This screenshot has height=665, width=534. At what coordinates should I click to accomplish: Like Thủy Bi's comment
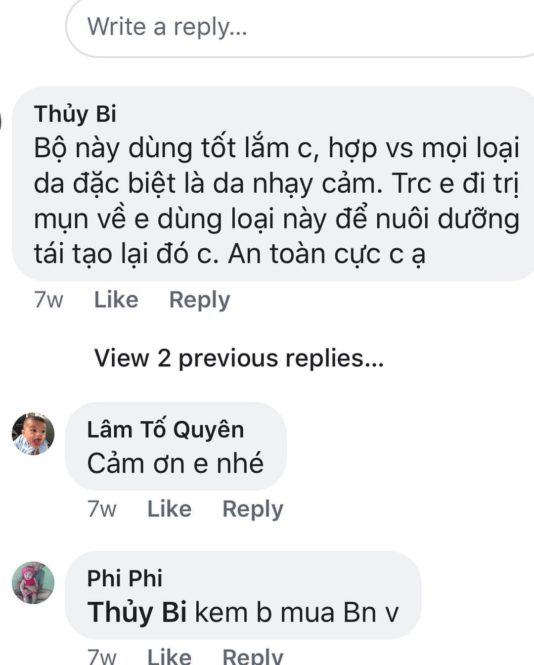[x=116, y=300]
